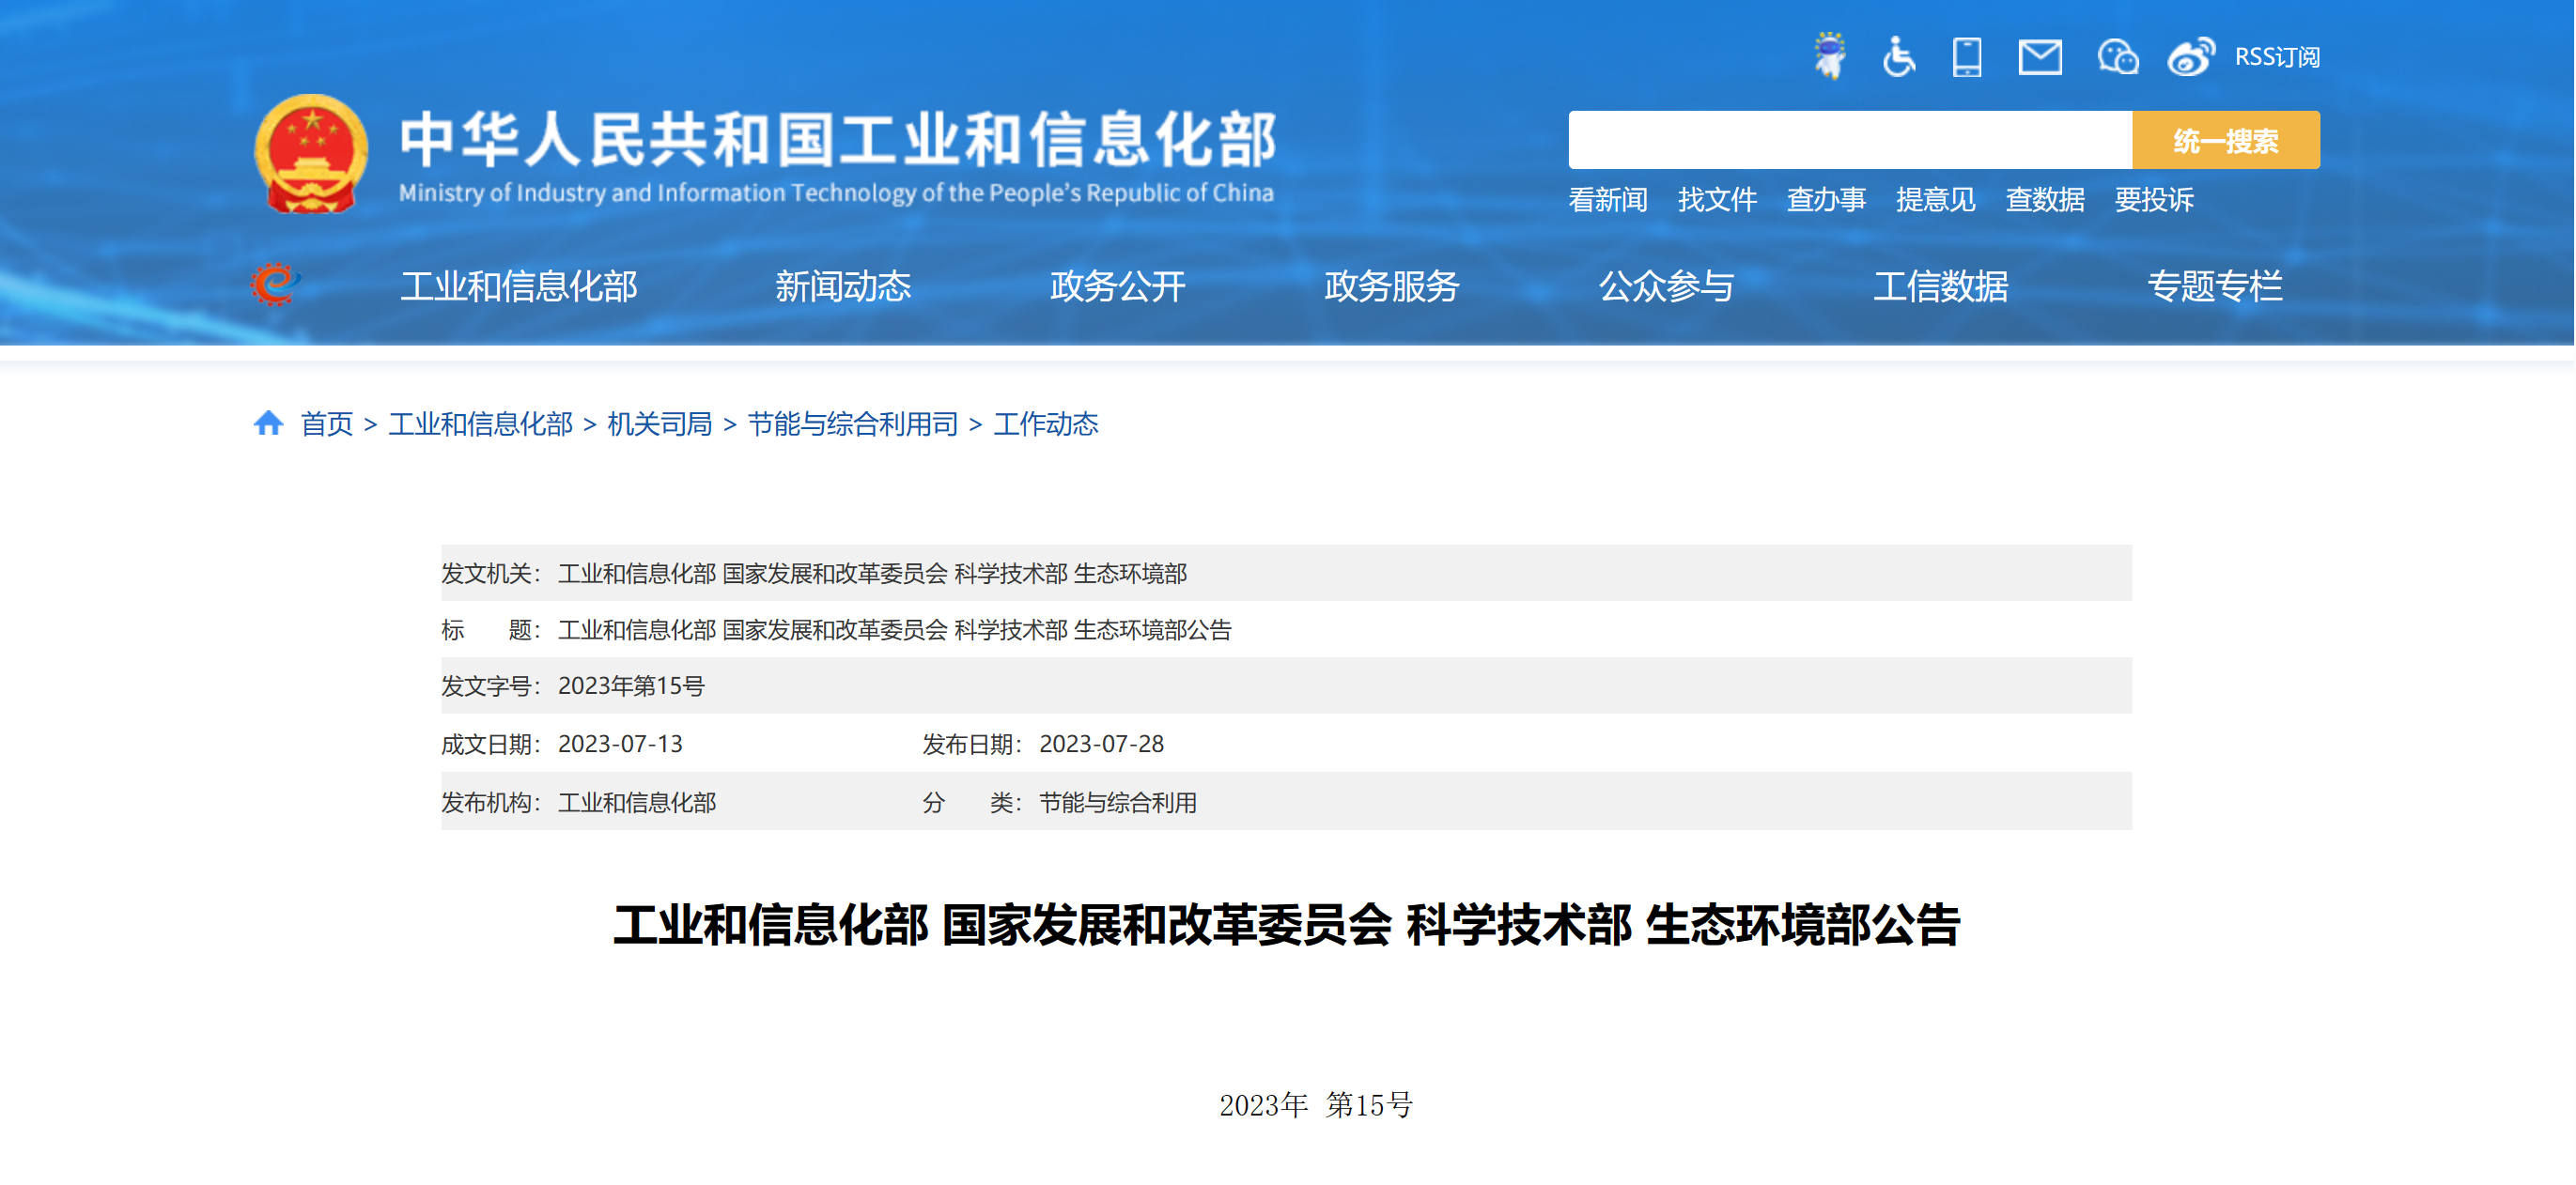
Task: Open the 要投诉 quick link
Action: pyautogui.click(x=2154, y=200)
